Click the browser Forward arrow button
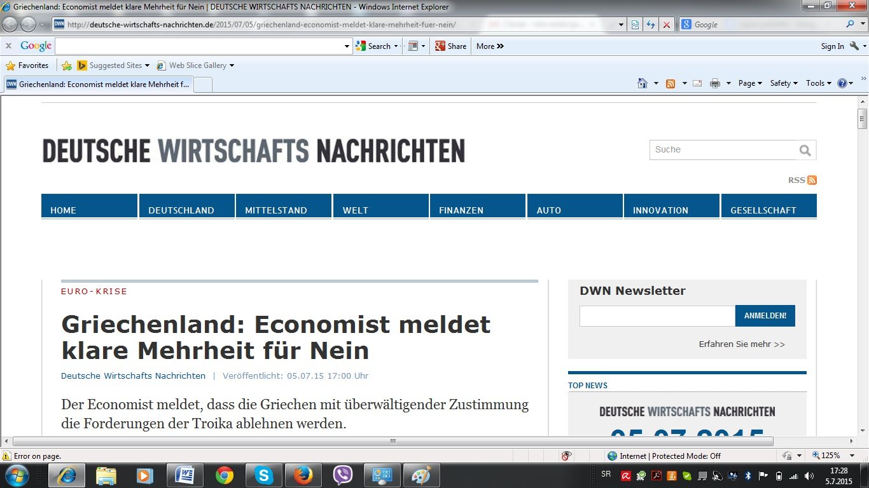The height and width of the screenshot is (488, 869). coord(28,24)
